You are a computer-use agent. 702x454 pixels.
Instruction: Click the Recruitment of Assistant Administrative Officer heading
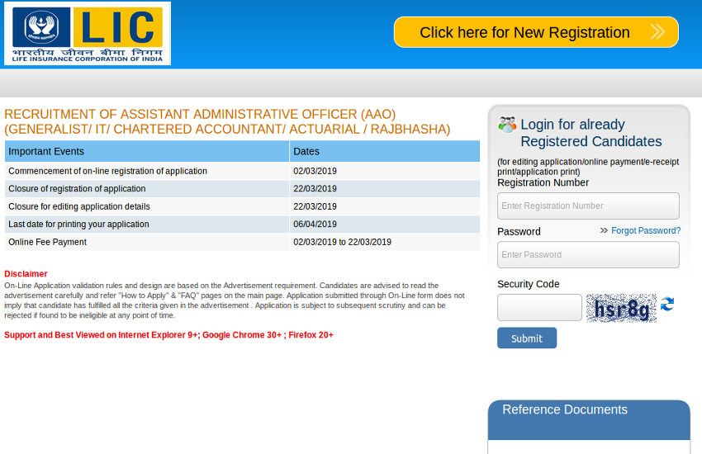227,121
